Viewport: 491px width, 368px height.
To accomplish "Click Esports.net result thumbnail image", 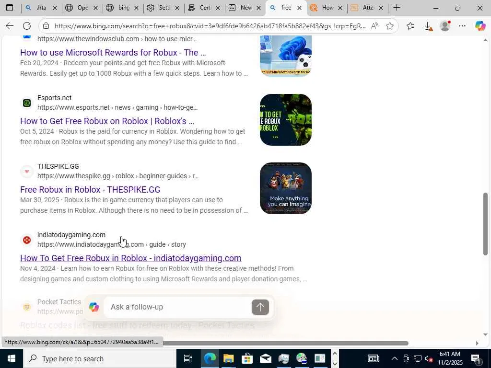I will pos(286,120).
